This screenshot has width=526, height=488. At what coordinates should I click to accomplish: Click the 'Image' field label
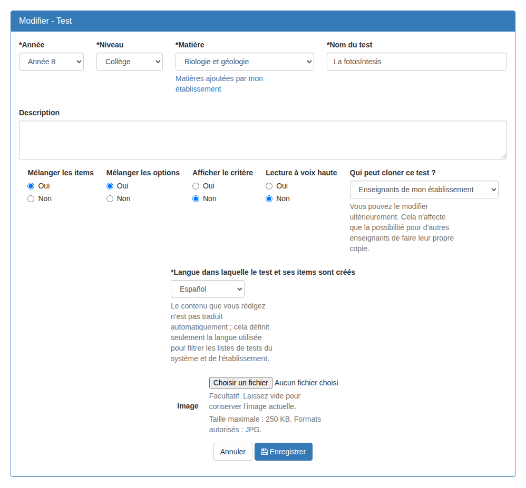coord(188,406)
